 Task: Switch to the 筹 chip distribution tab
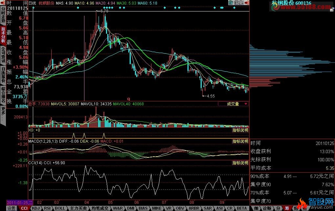click(x=287, y=208)
